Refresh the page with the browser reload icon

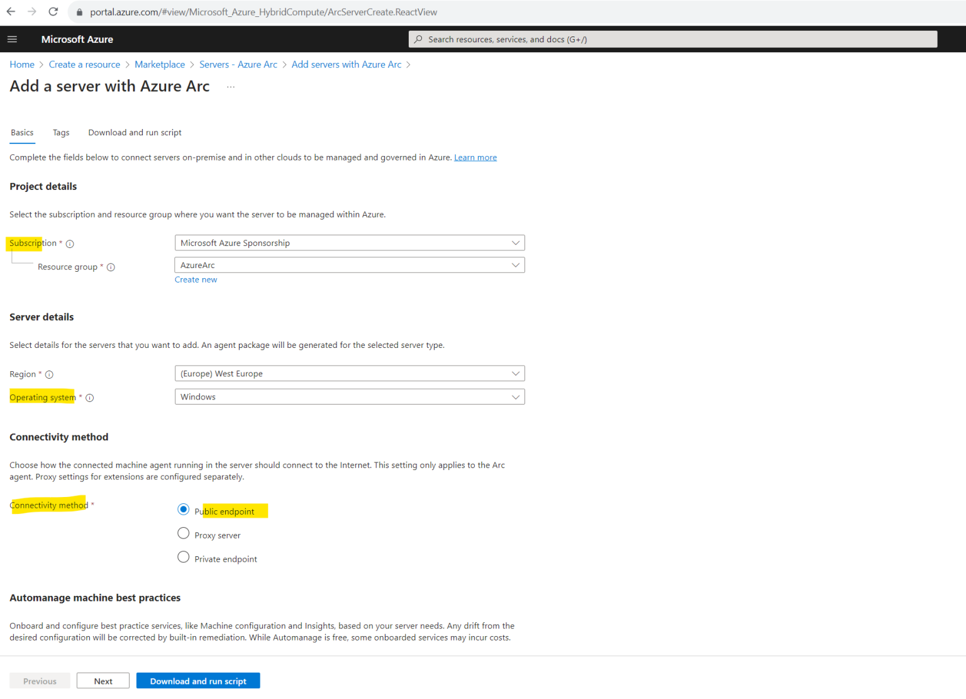tap(53, 11)
